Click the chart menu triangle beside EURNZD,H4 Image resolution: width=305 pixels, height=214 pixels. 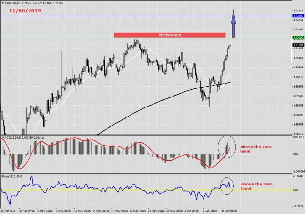(x=3, y=3)
